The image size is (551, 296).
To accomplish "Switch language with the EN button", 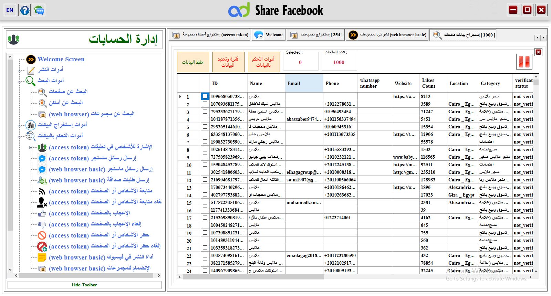I will pyautogui.click(x=10, y=10).
